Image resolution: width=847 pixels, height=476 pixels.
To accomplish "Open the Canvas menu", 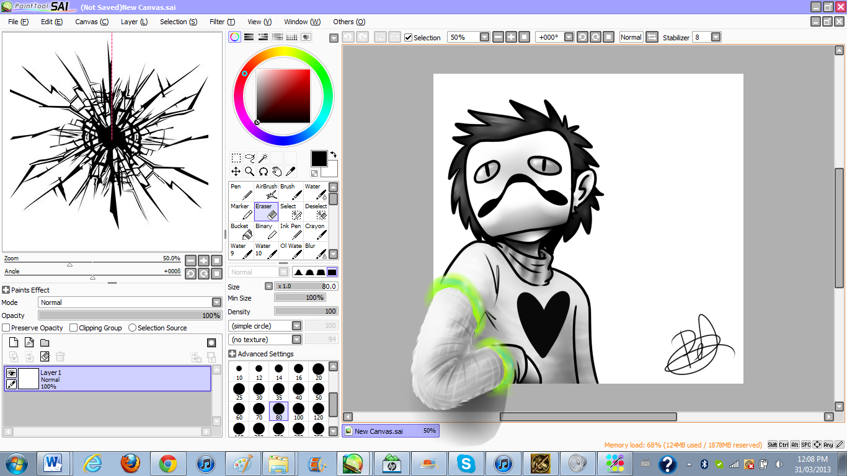I will click(92, 22).
